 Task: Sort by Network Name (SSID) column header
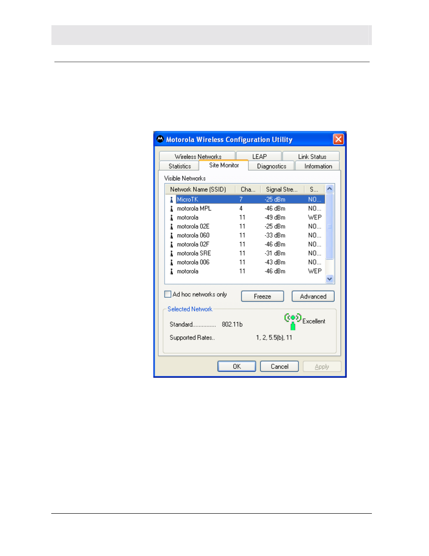coord(200,190)
